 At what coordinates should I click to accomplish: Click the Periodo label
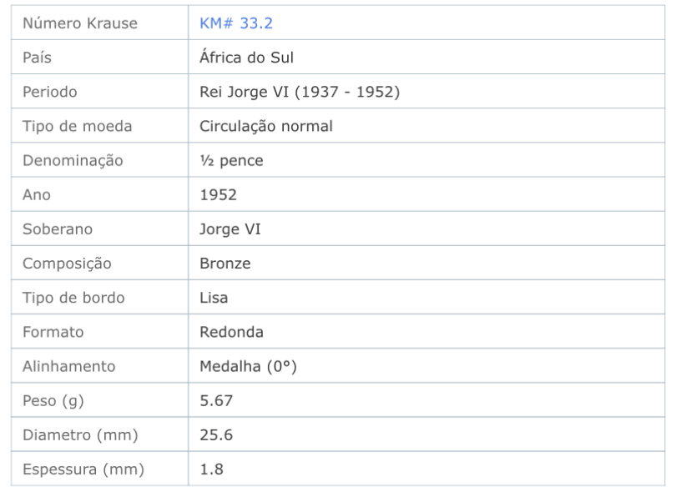[50, 92]
